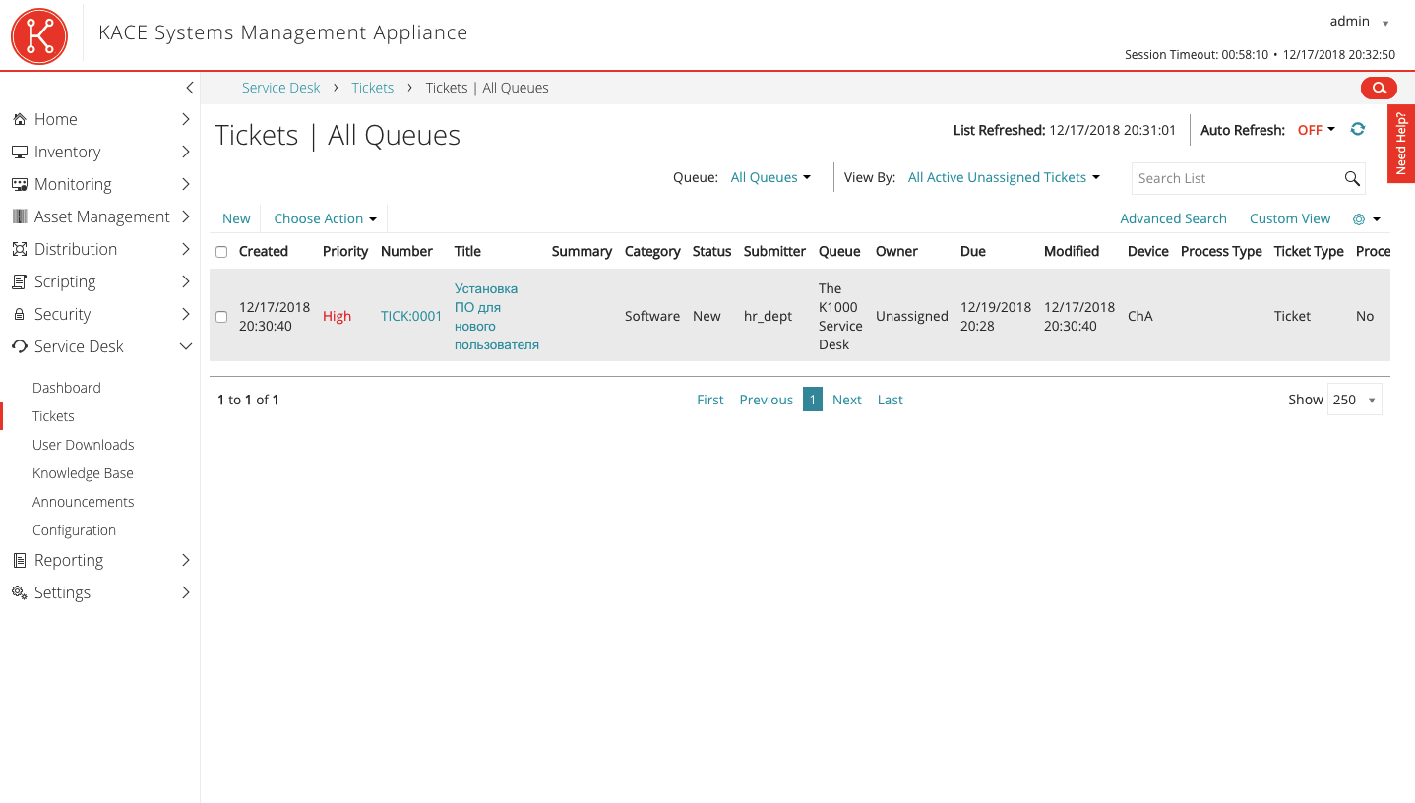The height and width of the screenshot is (803, 1415).
Task: Open the Auto Refresh OFF dropdown
Action: [x=1317, y=130]
